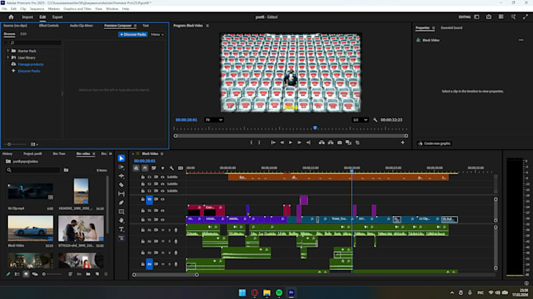Select the Rectangle tool
The width and height of the screenshot is (533, 299).
click(x=121, y=211)
